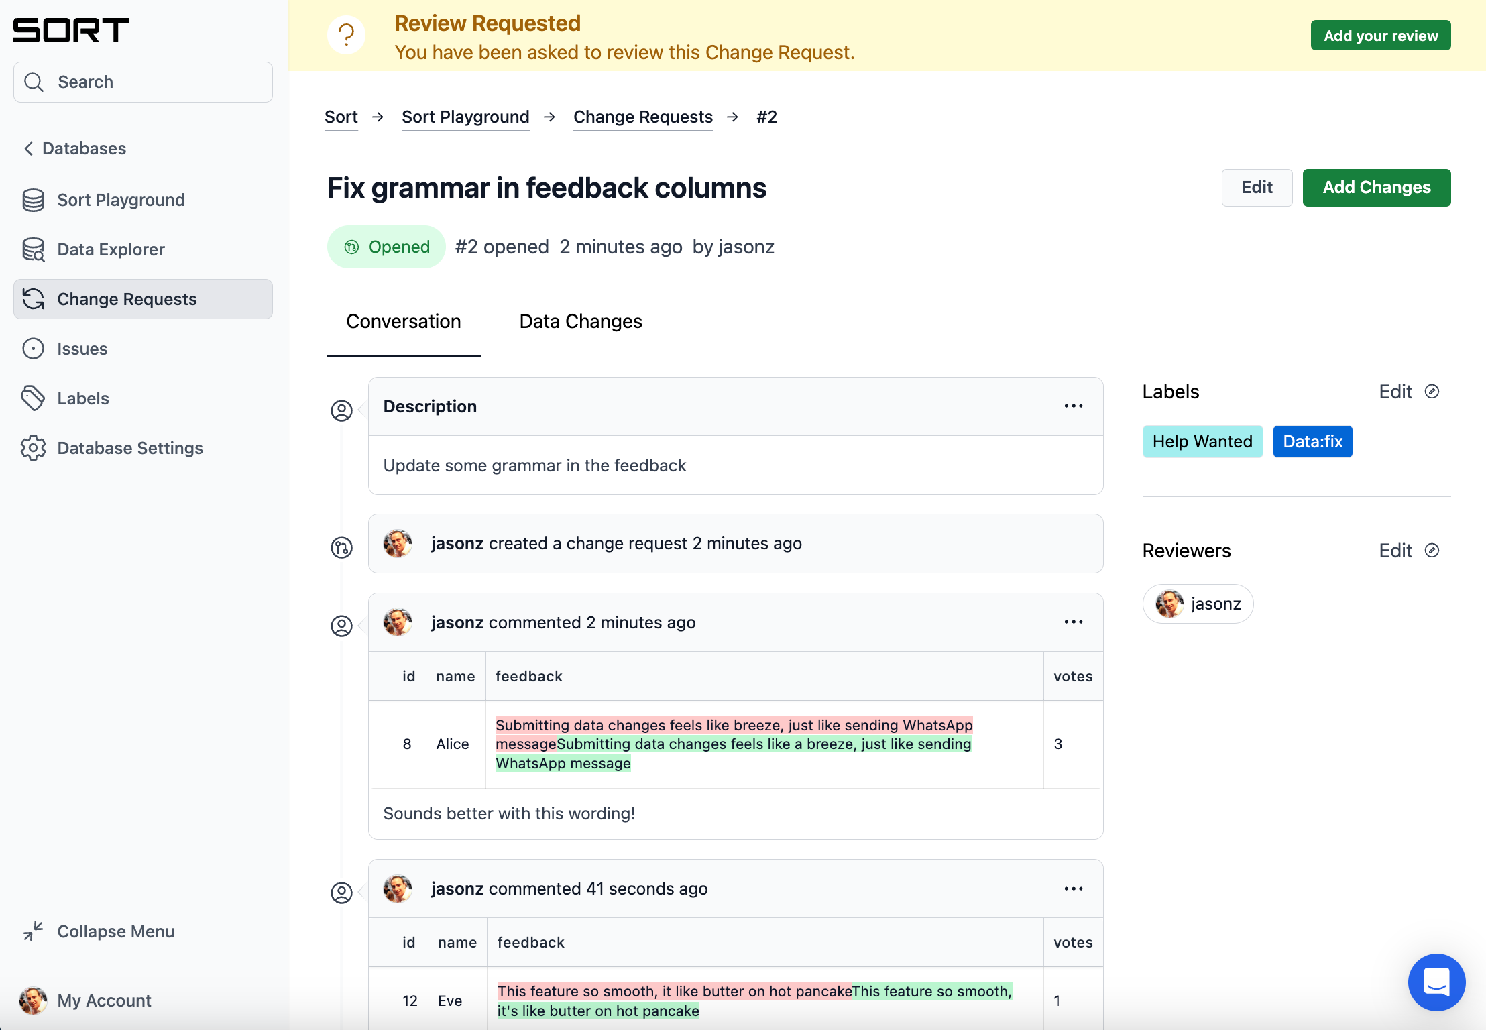Click the Labels tag icon
The height and width of the screenshot is (1030, 1486).
(x=33, y=398)
